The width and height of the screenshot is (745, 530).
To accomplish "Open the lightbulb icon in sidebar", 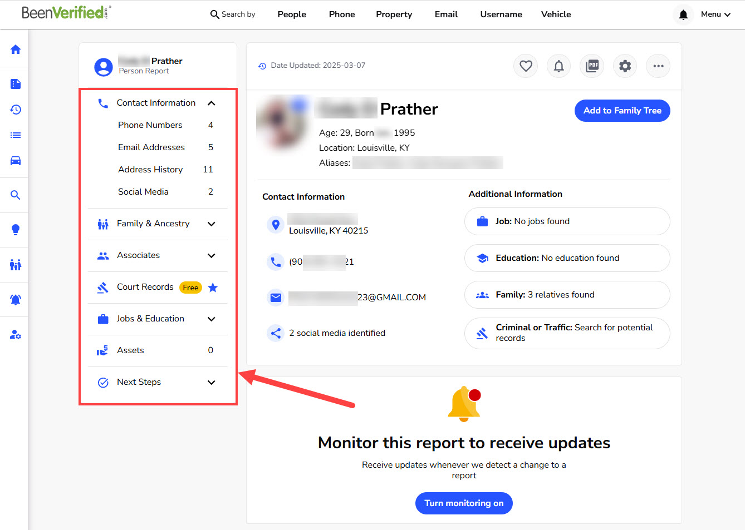I will pos(16,230).
